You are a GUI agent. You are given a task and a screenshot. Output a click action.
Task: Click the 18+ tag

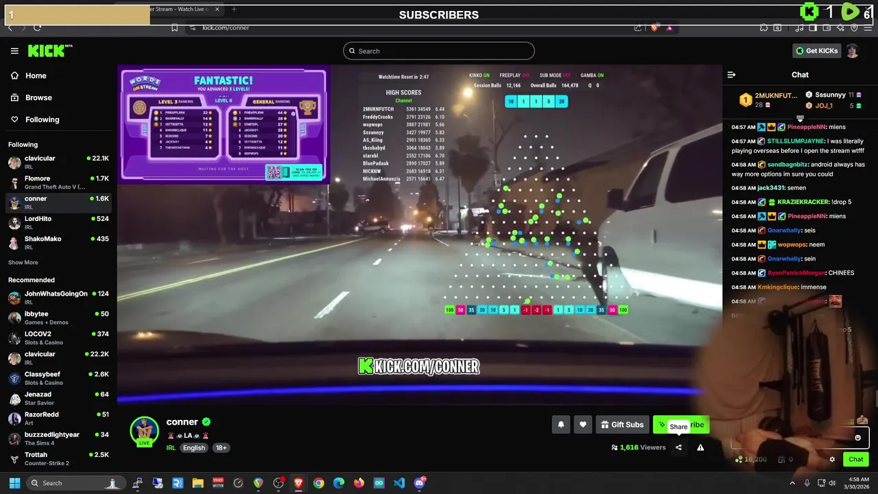(221, 447)
